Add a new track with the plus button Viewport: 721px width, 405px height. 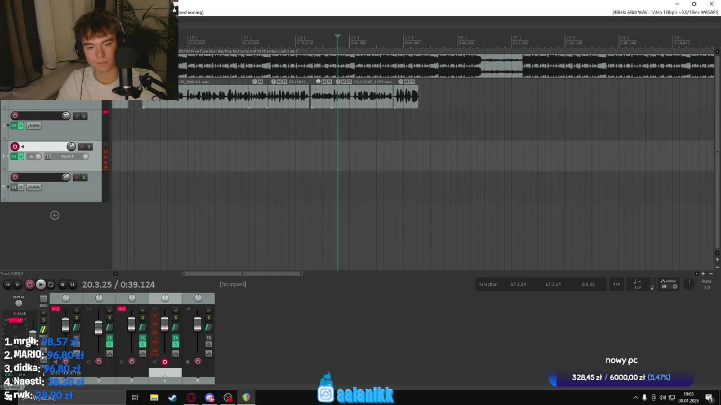(55, 215)
